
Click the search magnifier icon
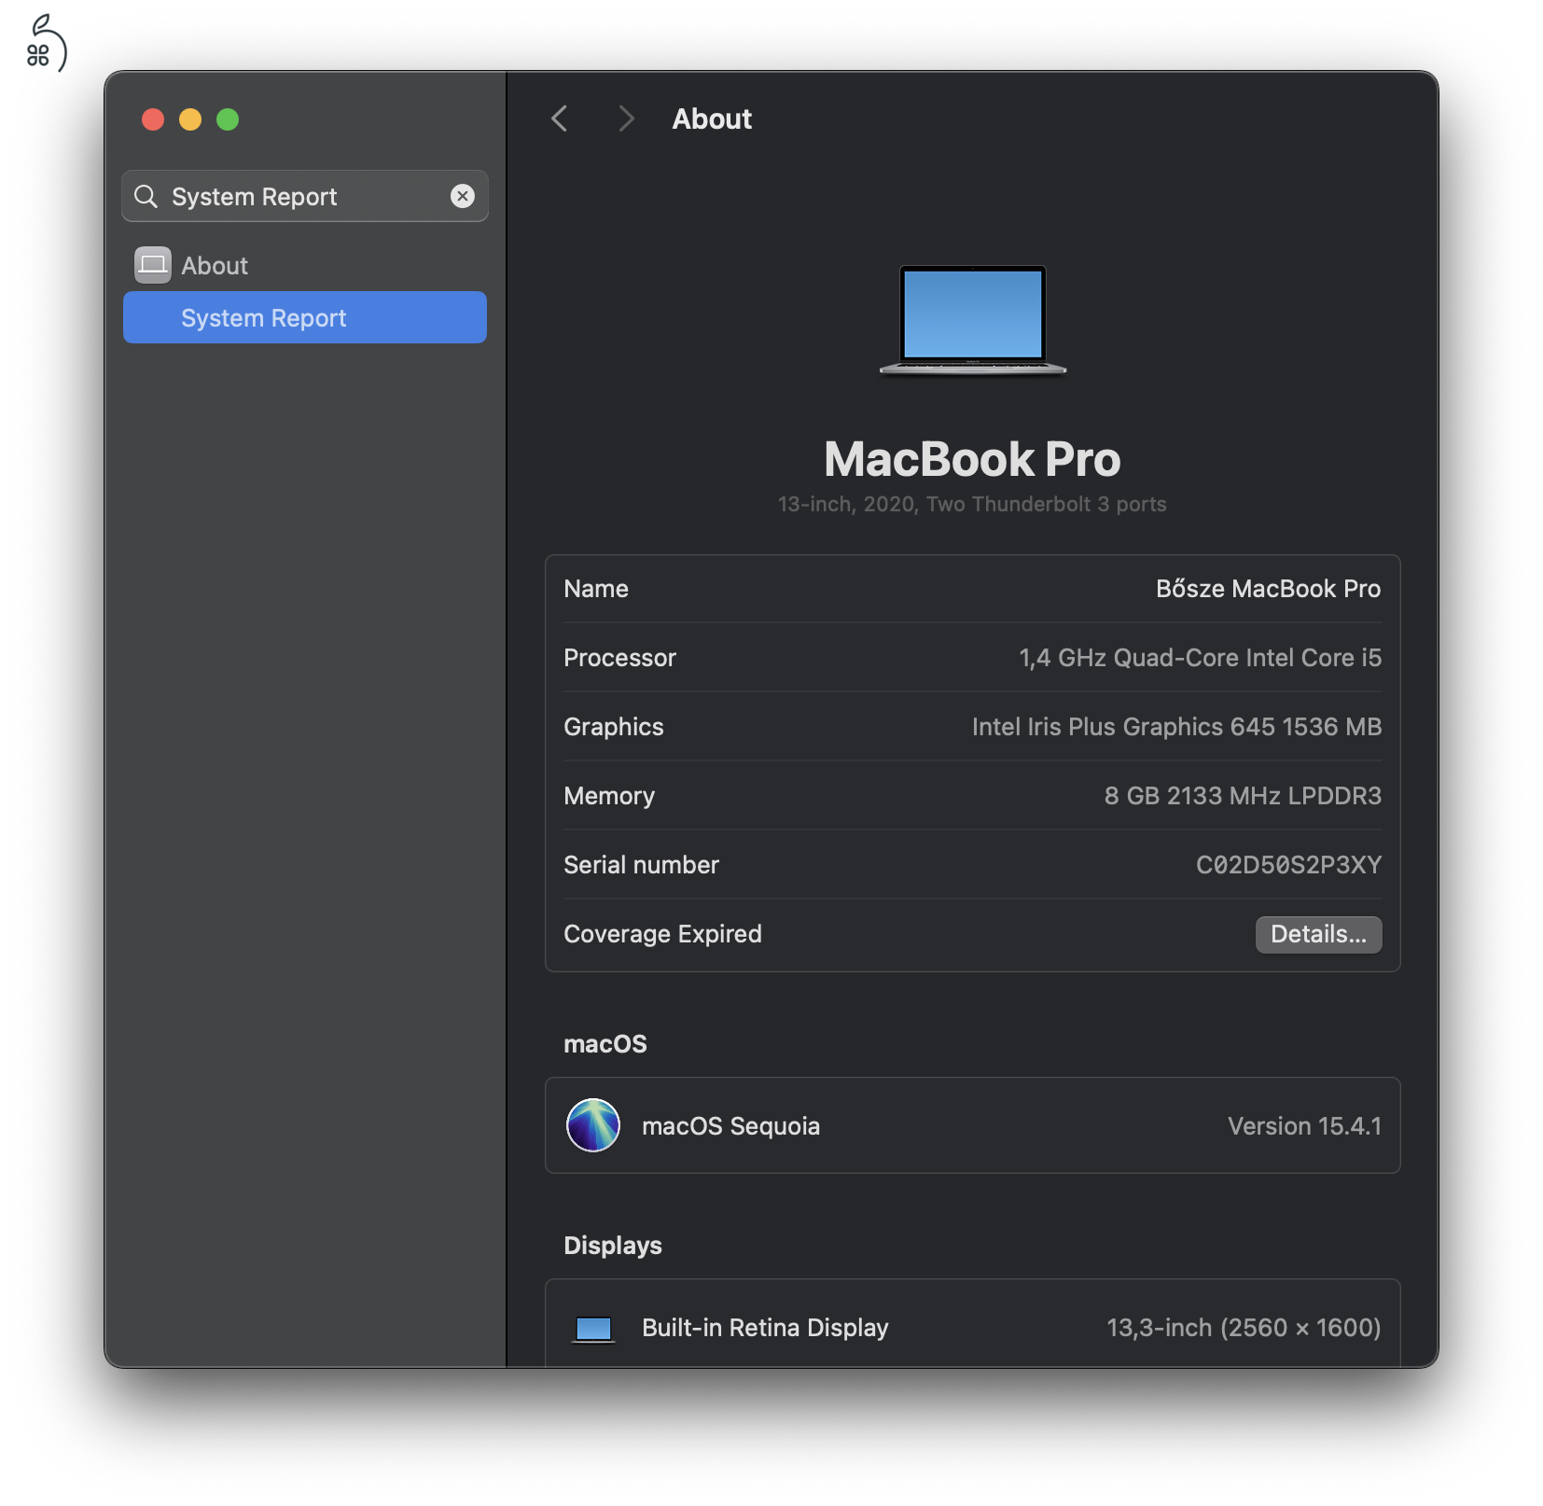pos(146,196)
